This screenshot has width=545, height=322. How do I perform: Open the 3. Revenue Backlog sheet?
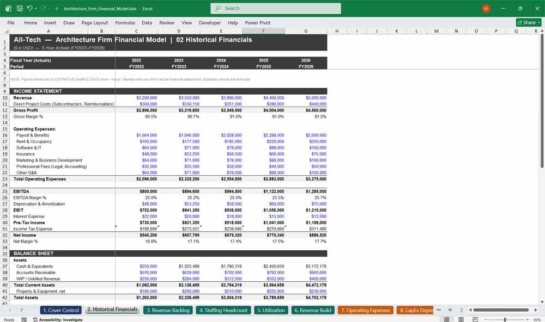coord(168,310)
